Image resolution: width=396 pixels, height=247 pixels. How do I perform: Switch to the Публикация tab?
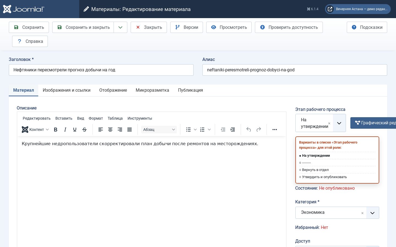190,90
